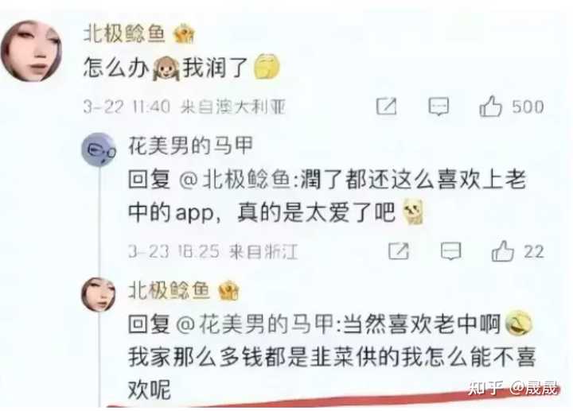Open the username 花美男的马甲
The width and height of the screenshot is (573, 411).
190,145
